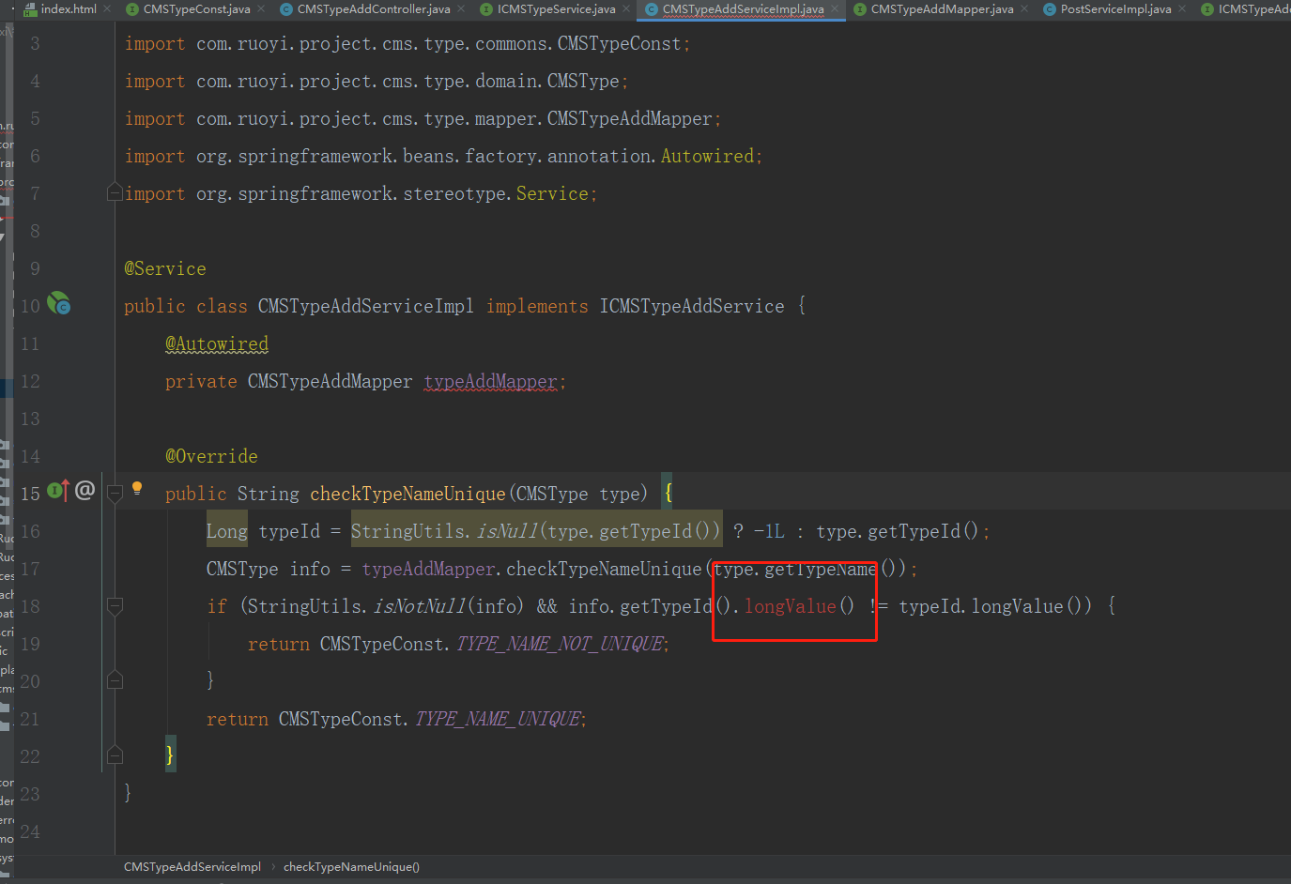Image resolution: width=1291 pixels, height=884 pixels.
Task: Click Autowired in the line 6 import
Action: pos(708,157)
